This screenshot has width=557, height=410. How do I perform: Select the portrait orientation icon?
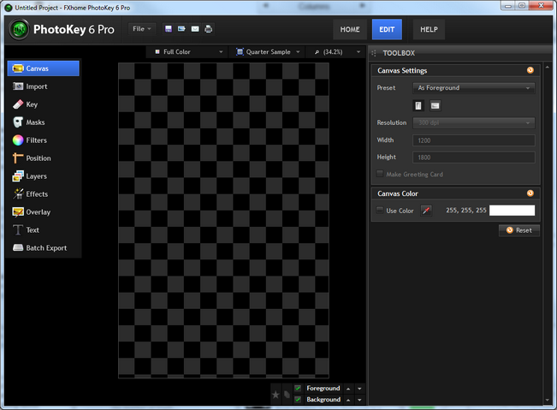(x=418, y=105)
